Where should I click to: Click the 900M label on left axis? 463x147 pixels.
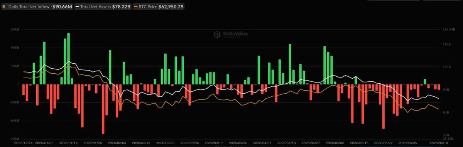pos(15,30)
